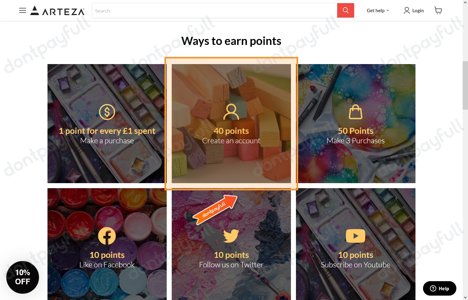Click the dollar coin icon

tap(107, 112)
